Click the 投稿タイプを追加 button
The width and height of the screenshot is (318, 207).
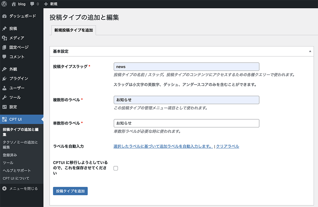(70, 191)
